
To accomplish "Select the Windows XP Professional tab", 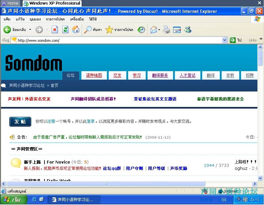I will coord(52,3).
